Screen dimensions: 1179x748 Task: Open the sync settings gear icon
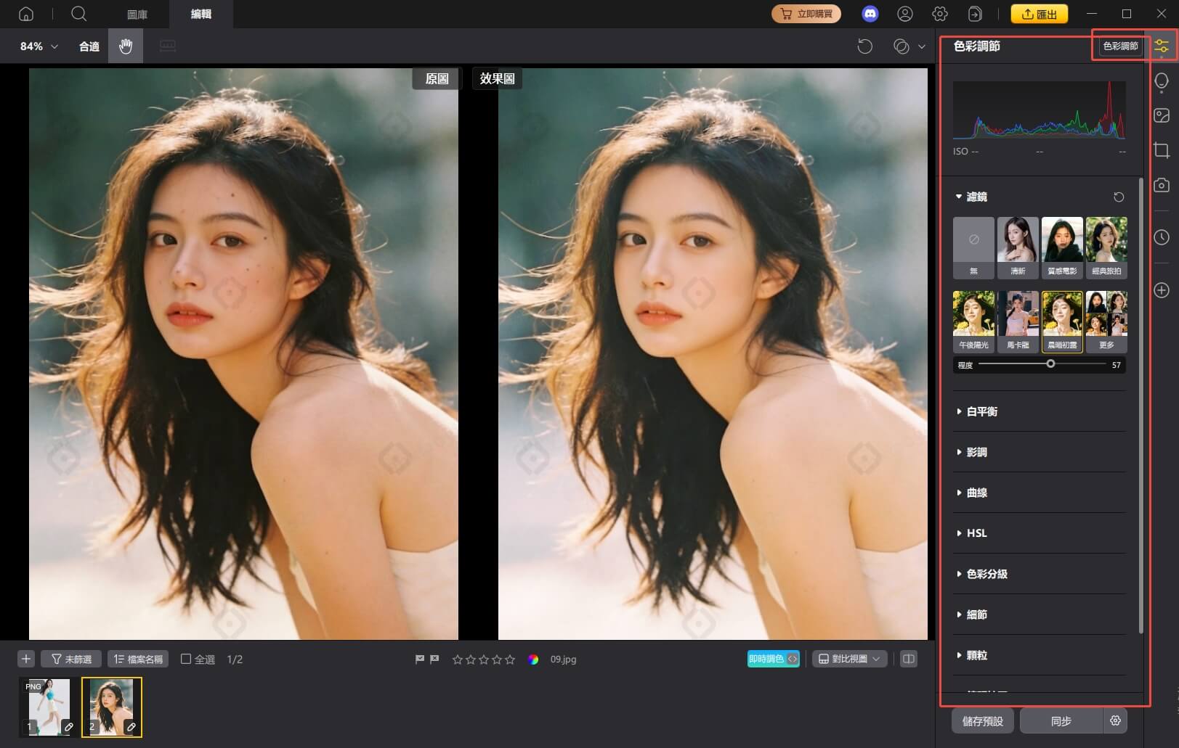pyautogui.click(x=1115, y=720)
